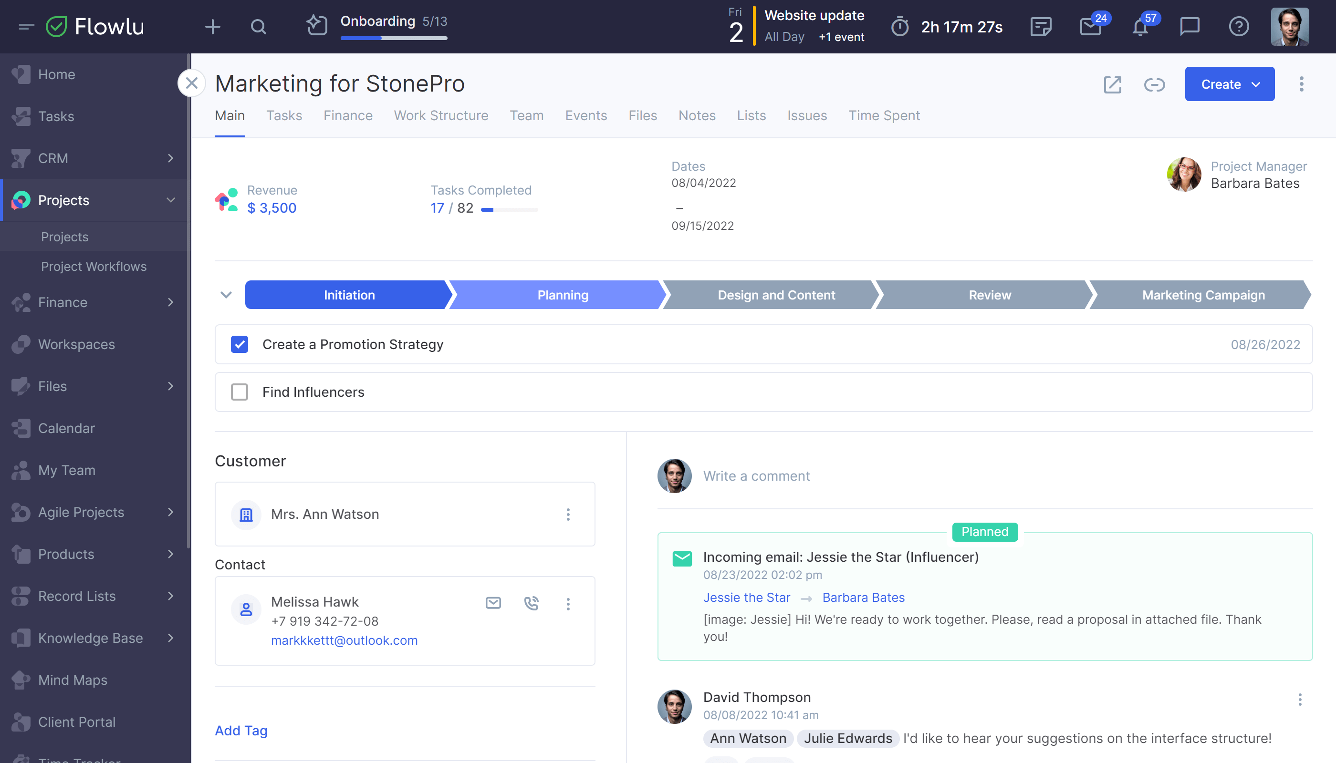Open the sticky notes icon in the top bar
1336x763 pixels.
(1041, 26)
